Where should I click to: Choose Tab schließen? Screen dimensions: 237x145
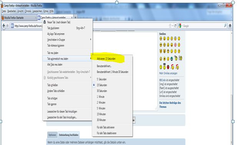pyautogui.click(x=67, y=85)
